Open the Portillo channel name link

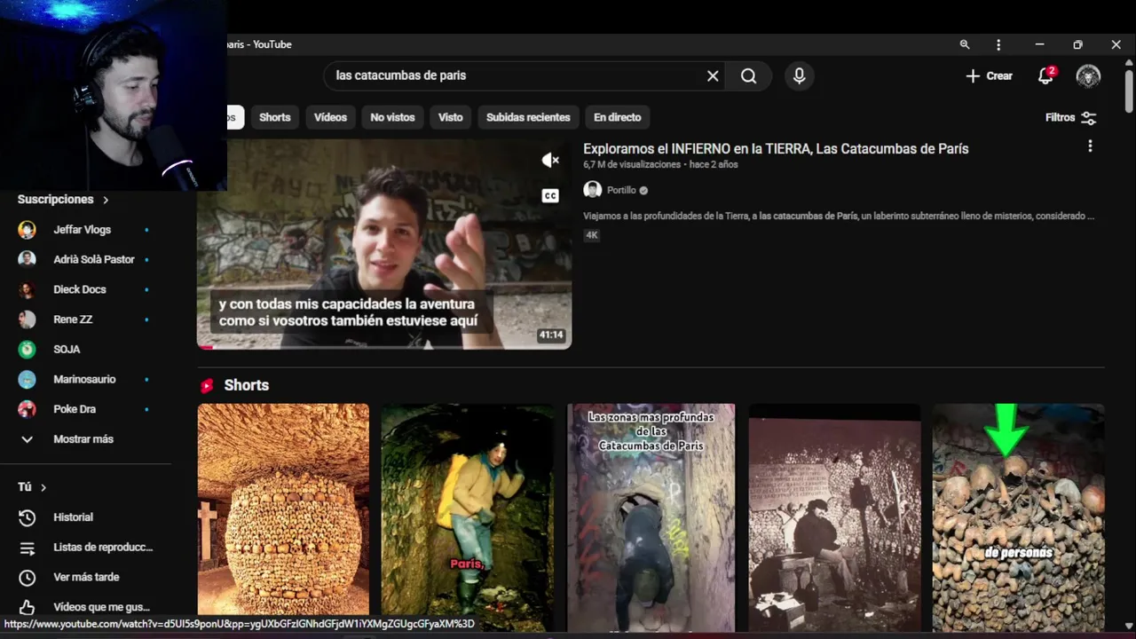coord(621,190)
